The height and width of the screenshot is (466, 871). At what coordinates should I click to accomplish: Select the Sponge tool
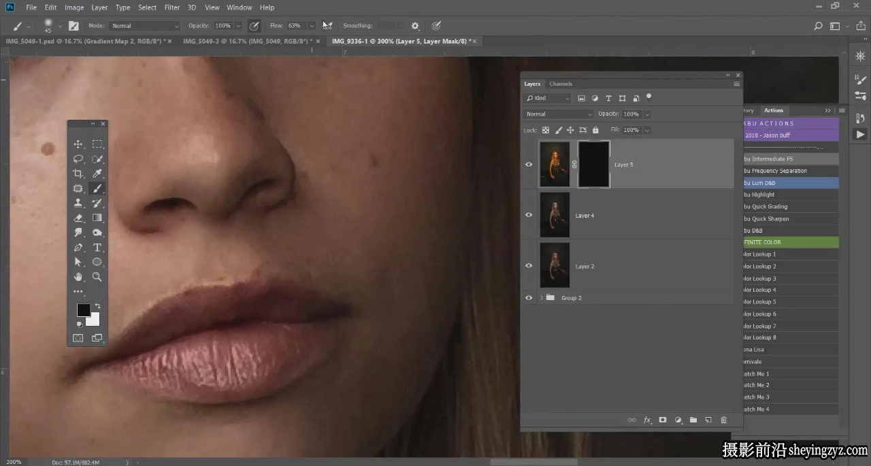[97, 233]
